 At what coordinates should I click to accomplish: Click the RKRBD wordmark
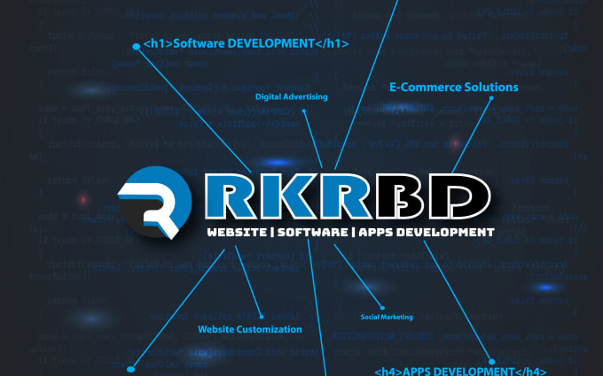coord(348,196)
